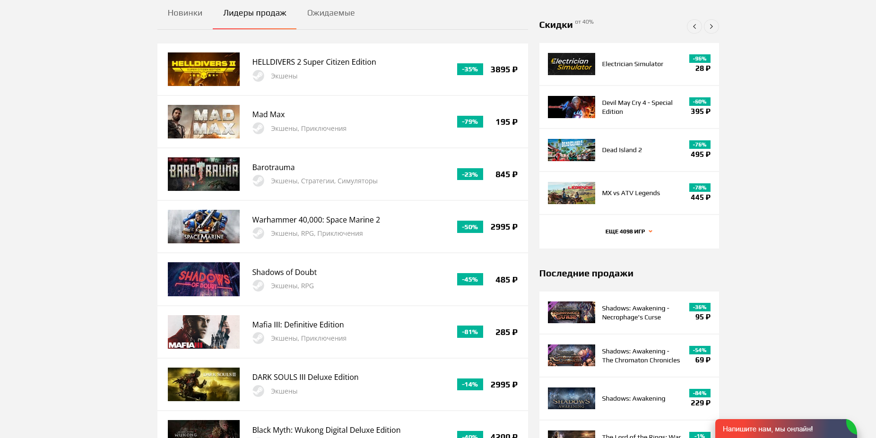Go to previous discounts slide
The image size is (876, 438).
[x=694, y=26]
